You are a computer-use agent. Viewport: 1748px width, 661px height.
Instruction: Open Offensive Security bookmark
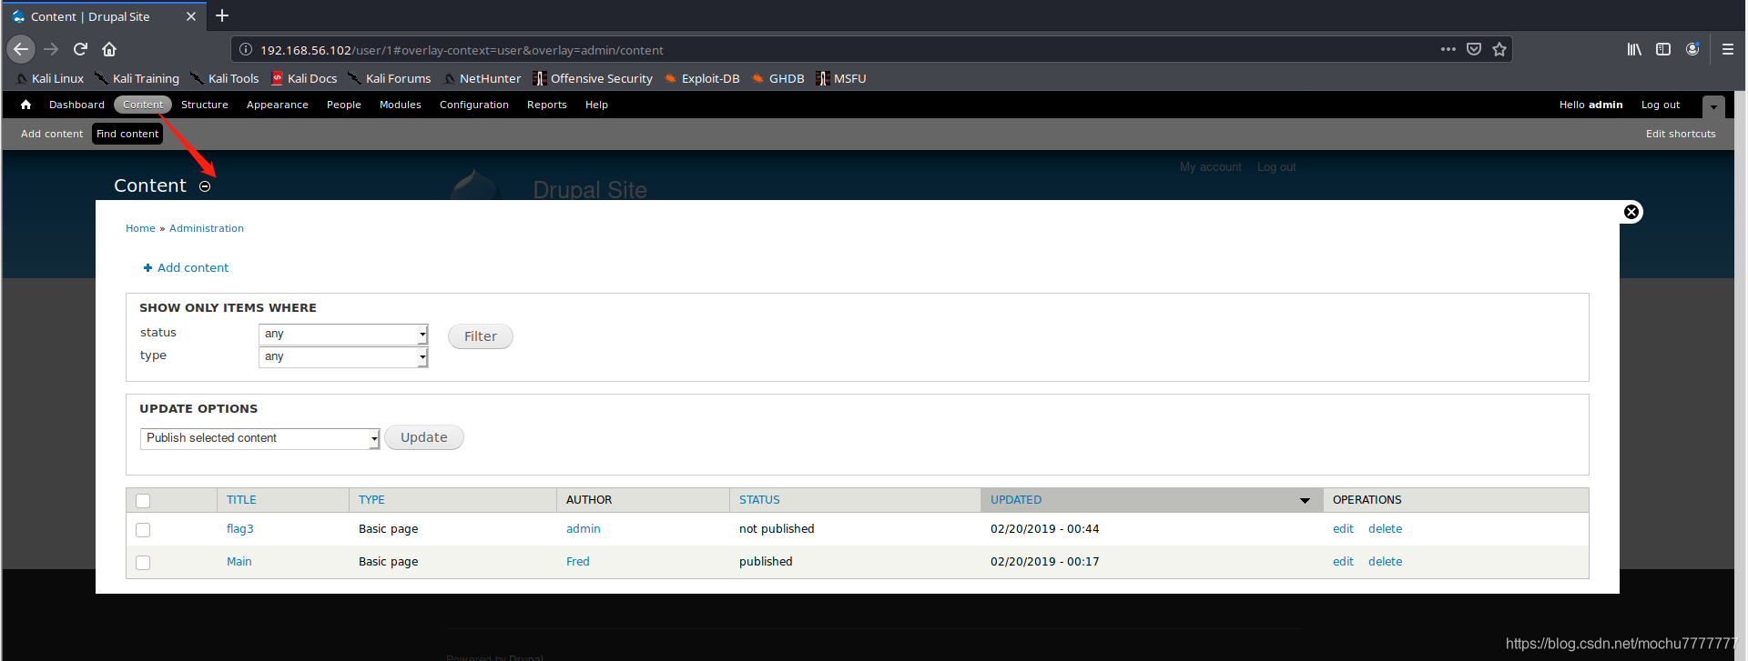coord(593,78)
